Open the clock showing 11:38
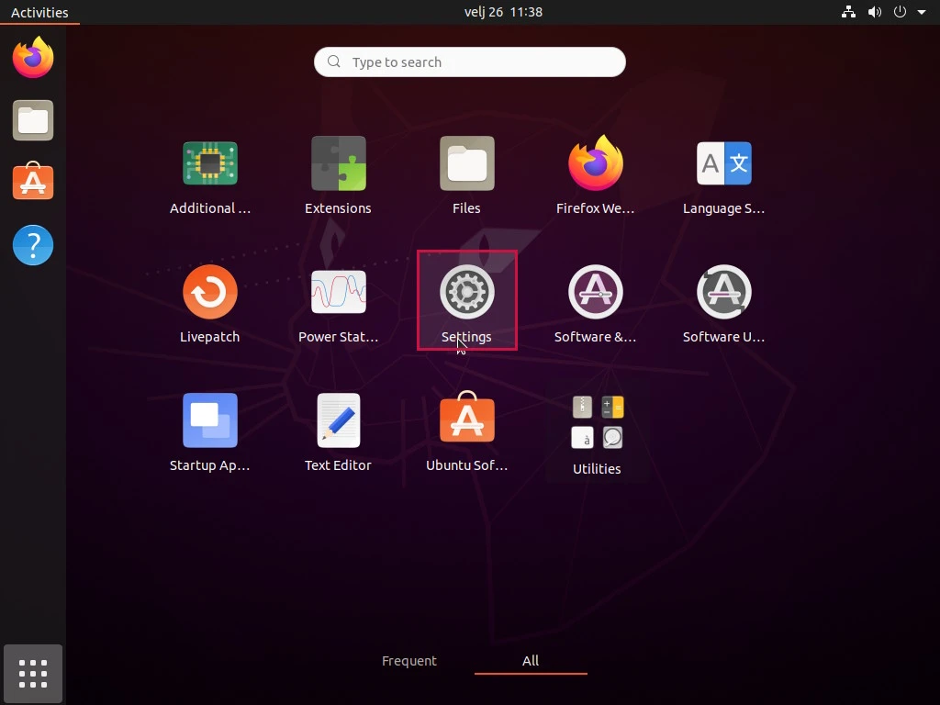The width and height of the screenshot is (940, 705). coord(504,12)
